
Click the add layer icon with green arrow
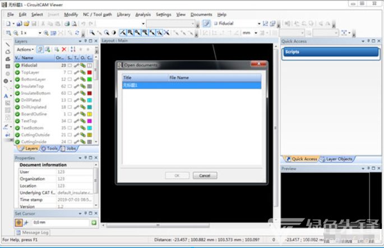[57, 49]
